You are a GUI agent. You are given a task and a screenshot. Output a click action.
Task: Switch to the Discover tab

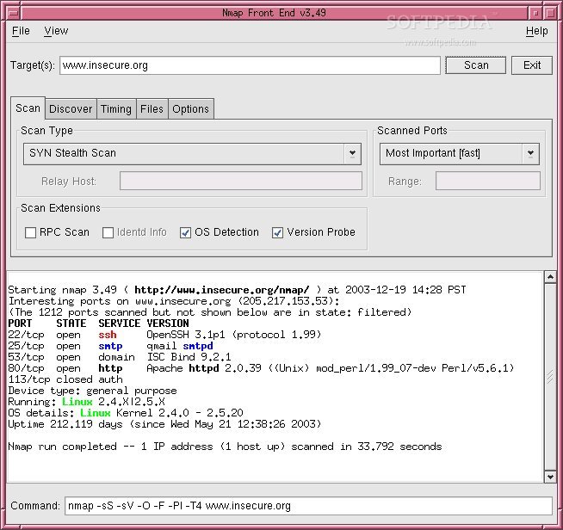click(x=71, y=108)
